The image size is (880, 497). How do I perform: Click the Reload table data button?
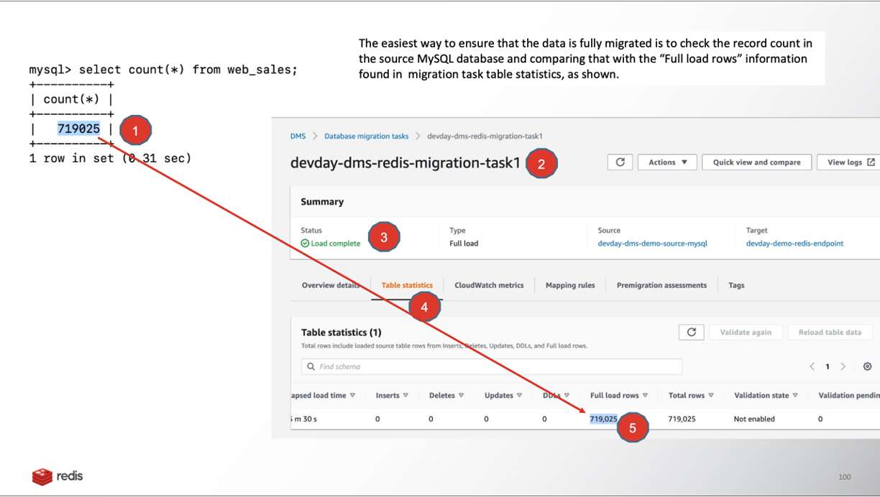tap(830, 332)
